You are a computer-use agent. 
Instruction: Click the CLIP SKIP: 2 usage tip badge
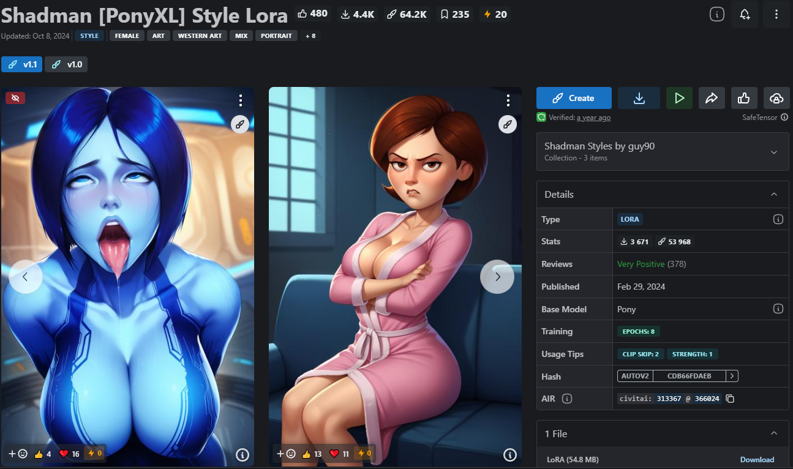[641, 354]
